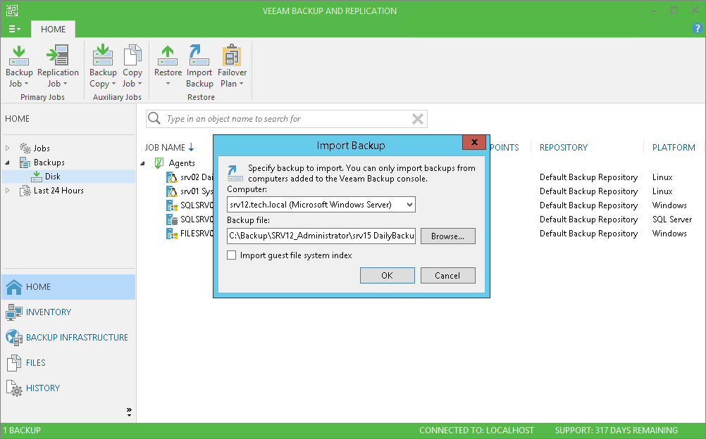Click the FILESRV backup row icon
This screenshot has height=439, width=706.
[171, 234]
